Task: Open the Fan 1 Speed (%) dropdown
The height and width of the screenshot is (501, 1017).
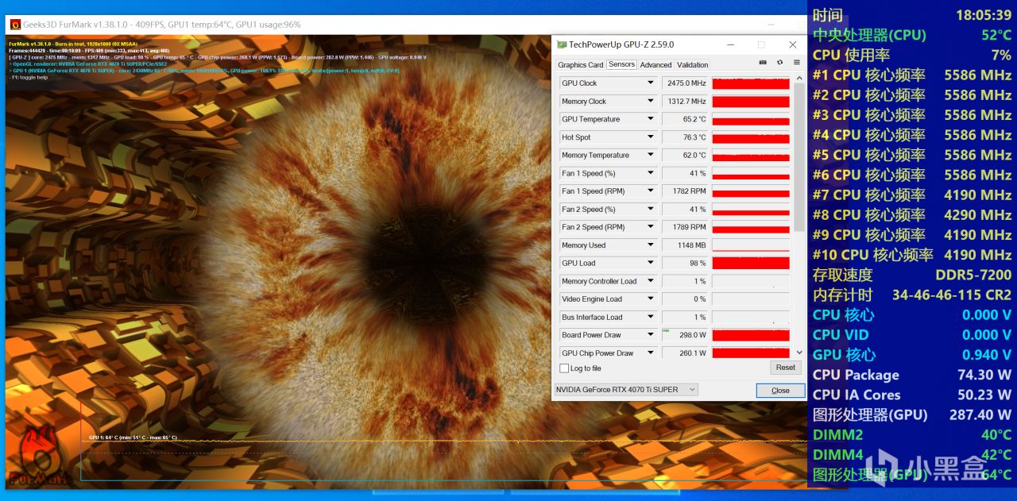Action: click(x=651, y=173)
